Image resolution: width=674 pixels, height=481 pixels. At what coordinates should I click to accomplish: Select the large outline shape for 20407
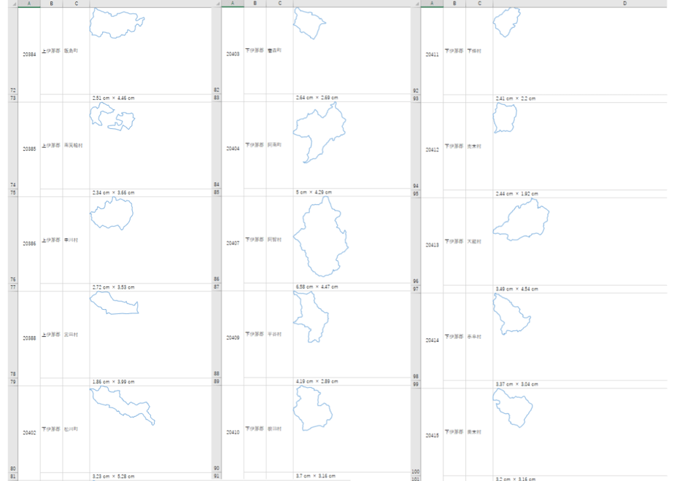[x=321, y=237]
